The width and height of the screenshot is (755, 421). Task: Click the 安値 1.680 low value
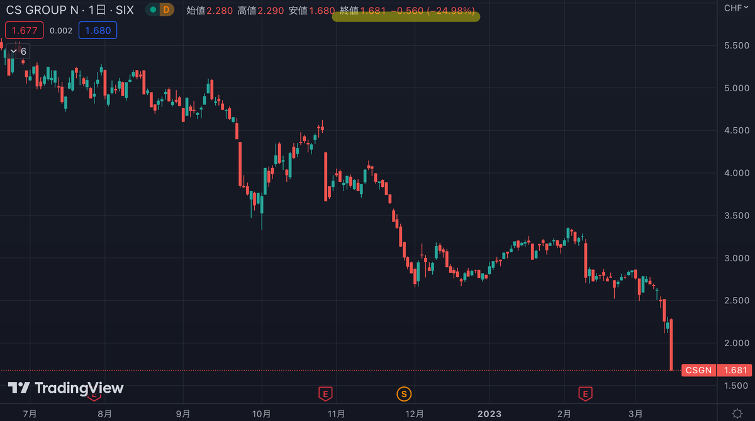pos(311,9)
